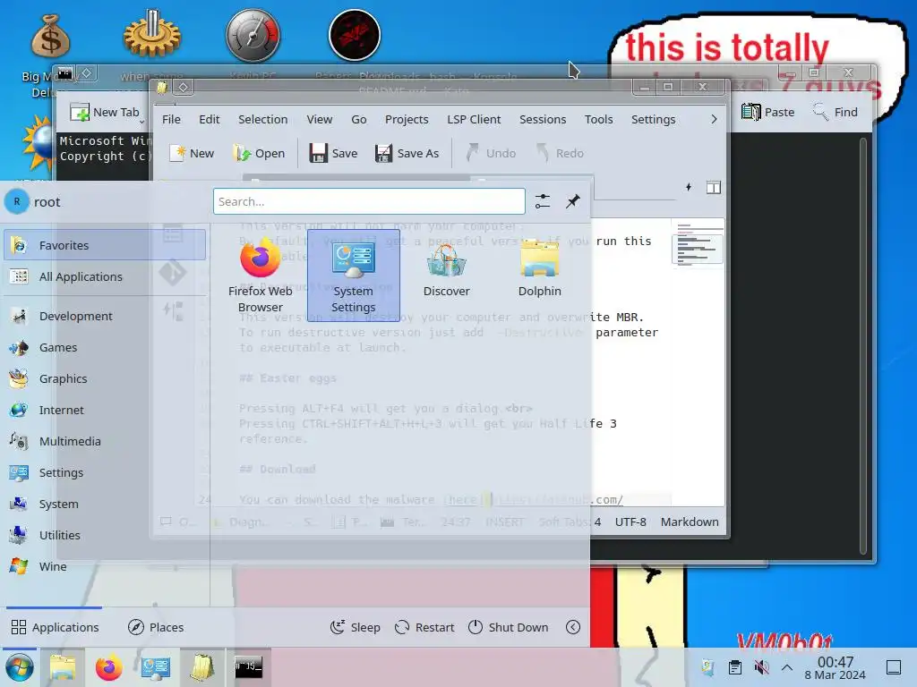Open Kate Settings menu
This screenshot has width=917, height=687.
pyautogui.click(x=653, y=119)
